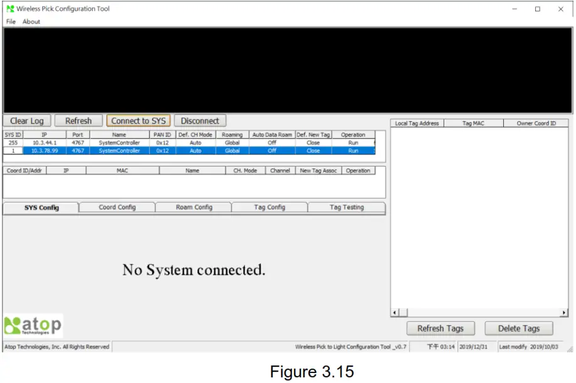Click the Owner Coord ID column header
This screenshot has height=383, width=576.
536,123
